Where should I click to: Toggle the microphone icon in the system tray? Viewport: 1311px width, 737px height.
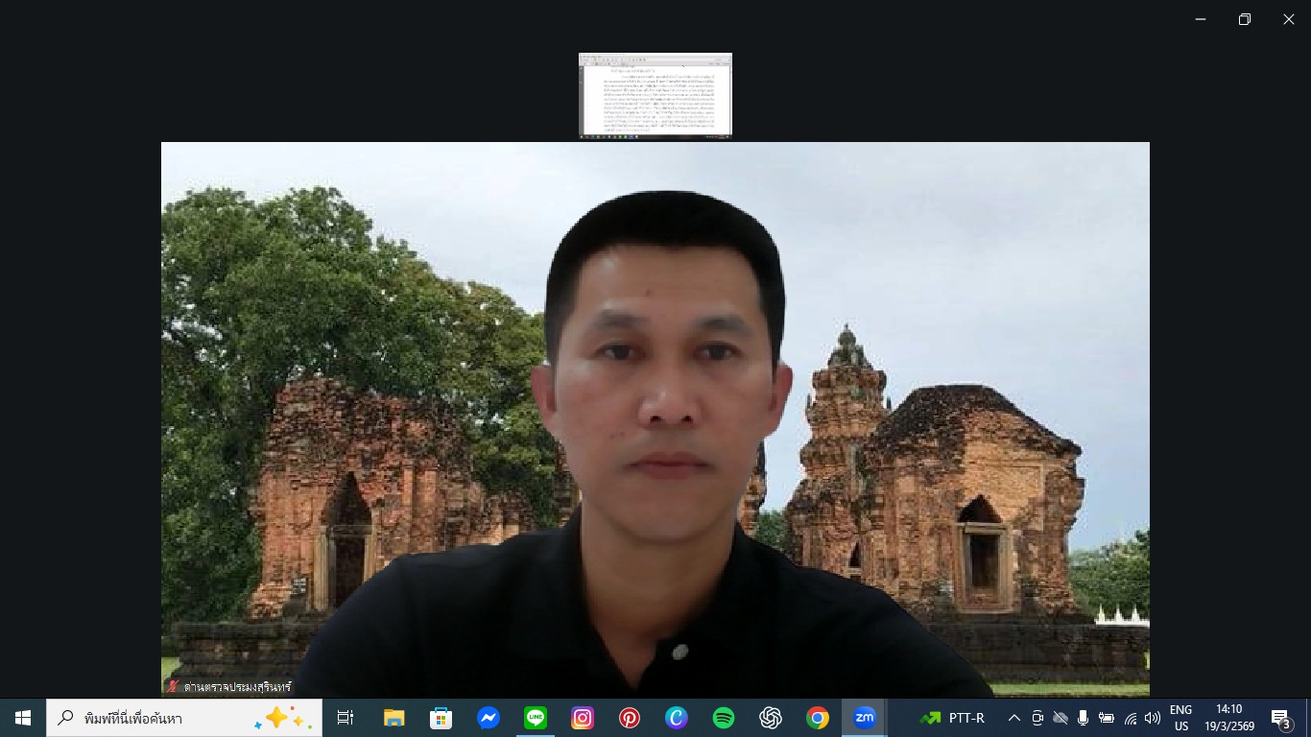point(1083,717)
